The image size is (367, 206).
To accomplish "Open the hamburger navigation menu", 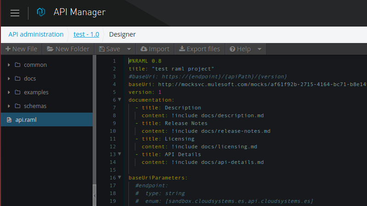I will 15,13.
